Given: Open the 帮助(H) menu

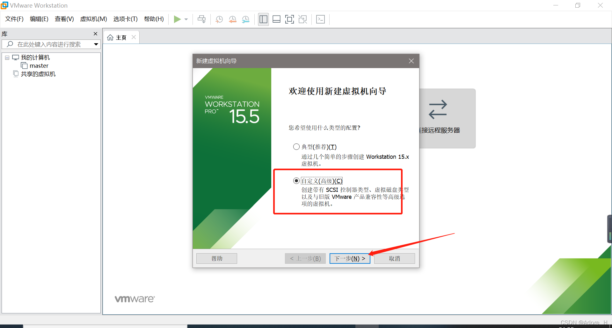Looking at the screenshot, I should 154,19.
